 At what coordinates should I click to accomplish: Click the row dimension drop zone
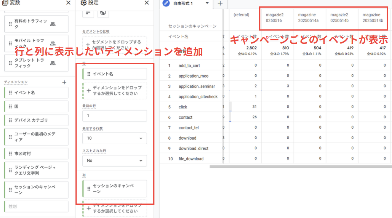[115, 91]
